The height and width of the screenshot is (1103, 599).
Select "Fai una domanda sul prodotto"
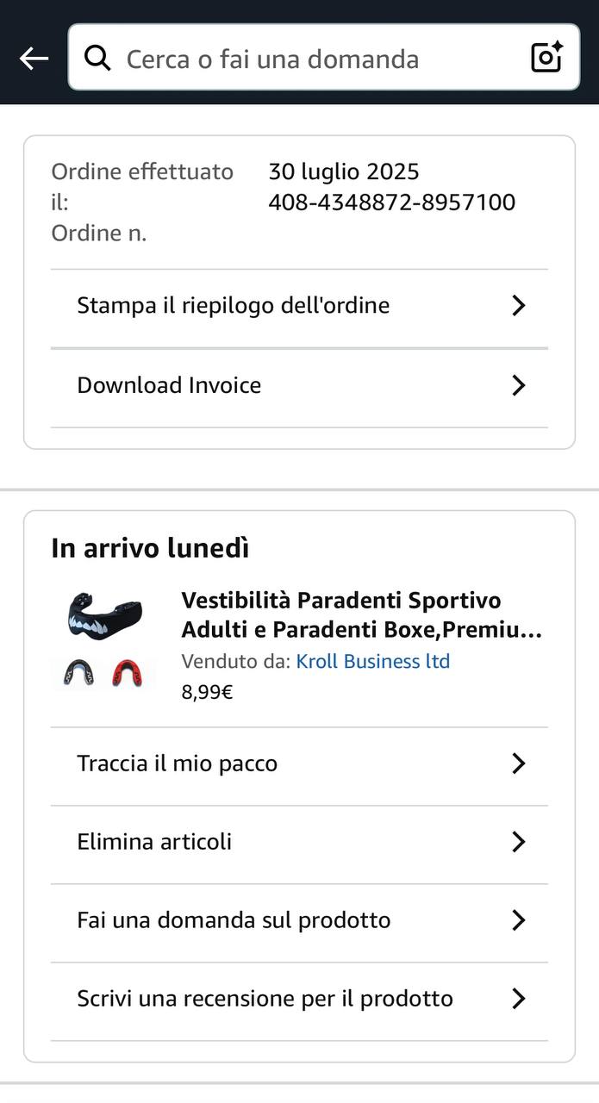point(234,920)
